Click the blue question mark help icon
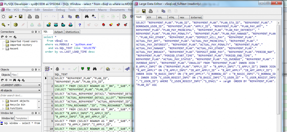287x132 pixels. point(80,25)
